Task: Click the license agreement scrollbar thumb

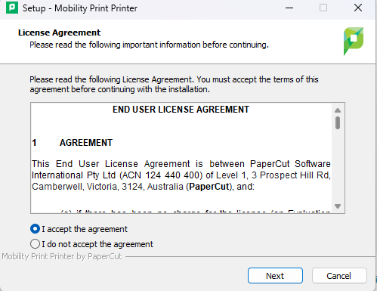Action: [x=338, y=122]
